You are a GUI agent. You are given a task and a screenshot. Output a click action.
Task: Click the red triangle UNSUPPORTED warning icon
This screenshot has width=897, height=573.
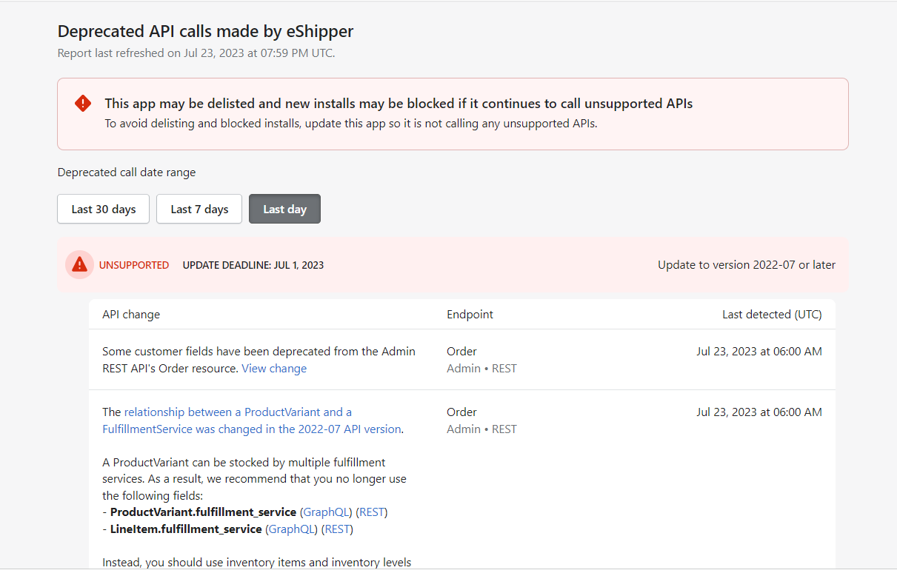pyautogui.click(x=79, y=265)
